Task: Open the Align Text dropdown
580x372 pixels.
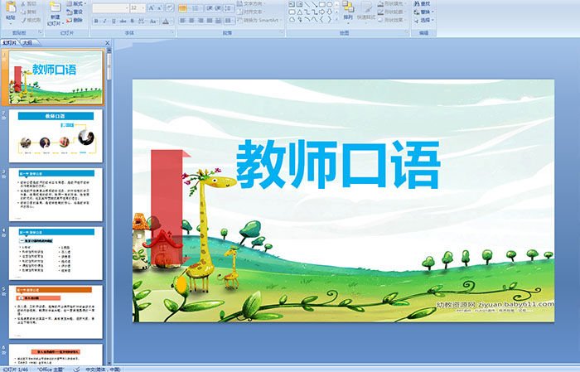Action: pos(252,12)
